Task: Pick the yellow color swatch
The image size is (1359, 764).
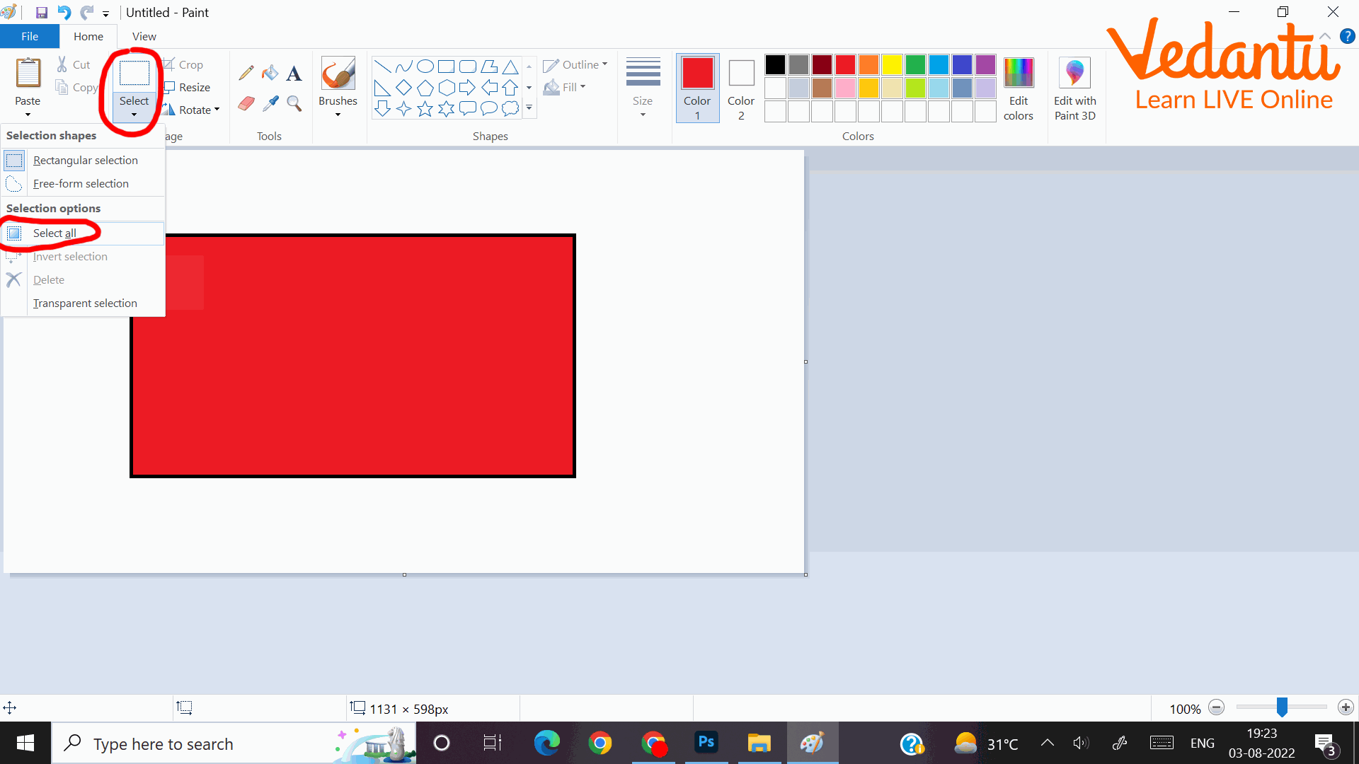Action: [892, 65]
